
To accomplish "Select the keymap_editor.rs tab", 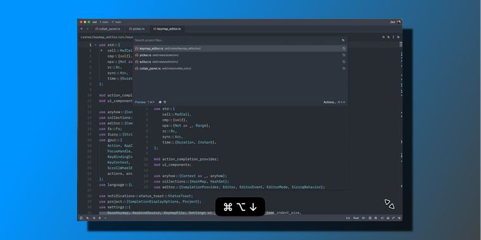I will 167,29.
